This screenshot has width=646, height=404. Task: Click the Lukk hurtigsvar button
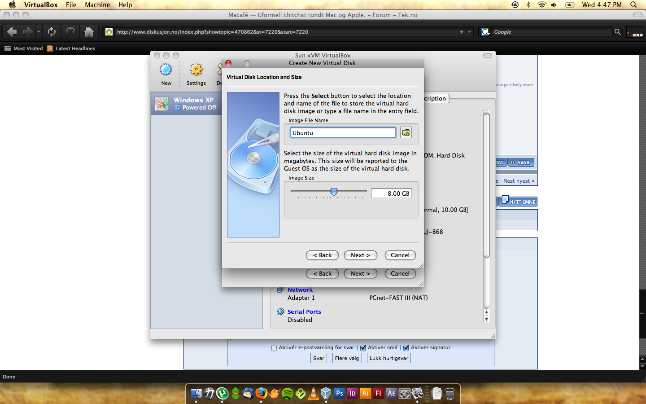click(389, 358)
